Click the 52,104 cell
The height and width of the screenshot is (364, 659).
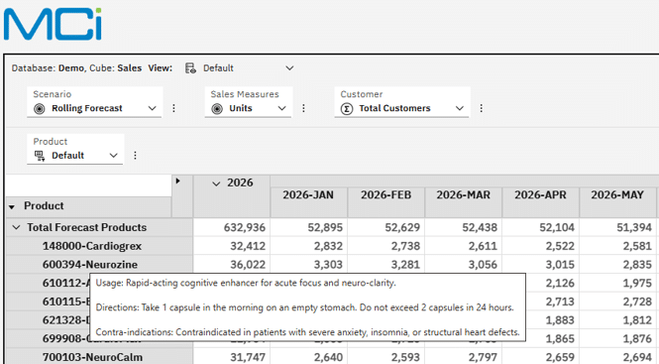tap(541, 227)
